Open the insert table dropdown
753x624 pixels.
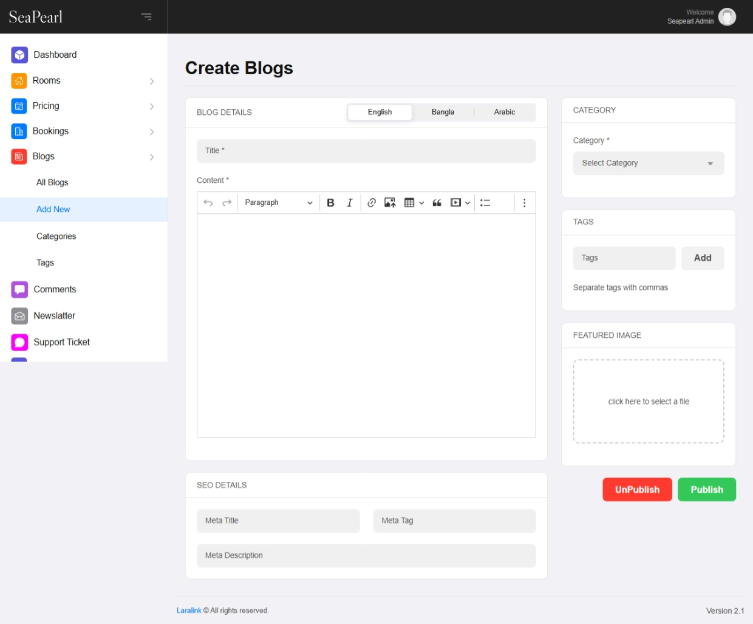click(x=414, y=203)
